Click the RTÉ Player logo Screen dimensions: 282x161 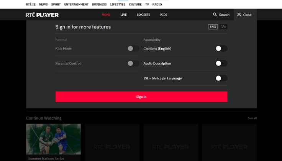tap(42, 15)
